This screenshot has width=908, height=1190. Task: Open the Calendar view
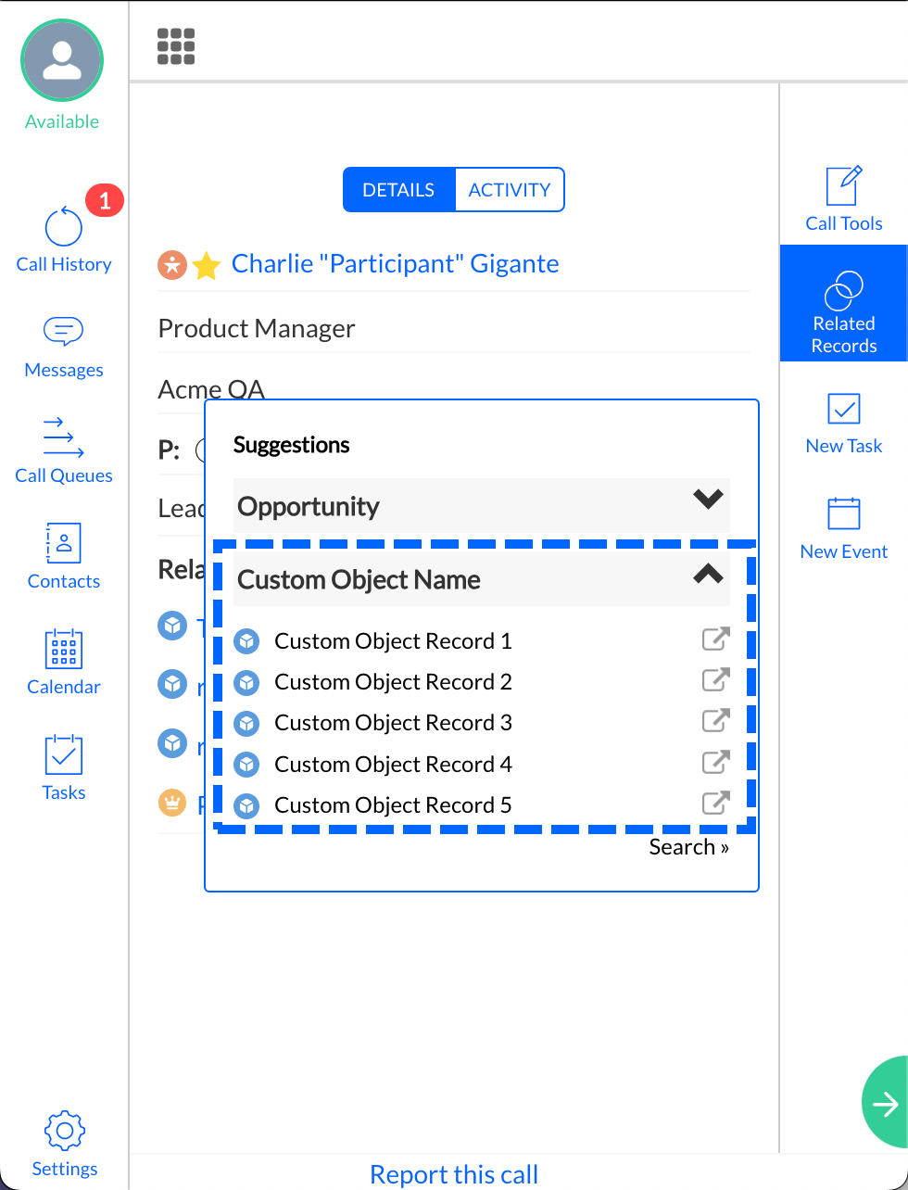pyautogui.click(x=63, y=664)
